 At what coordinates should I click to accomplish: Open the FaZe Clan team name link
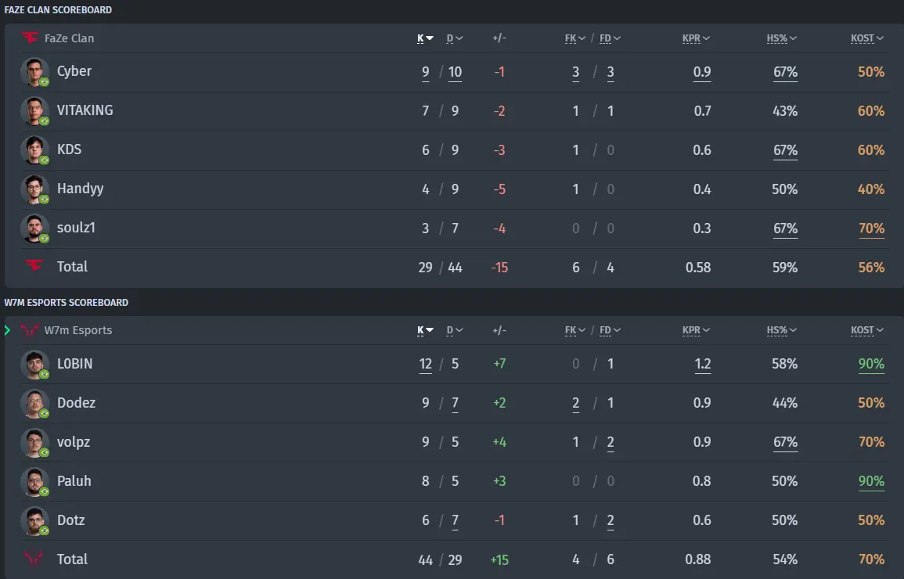point(69,38)
